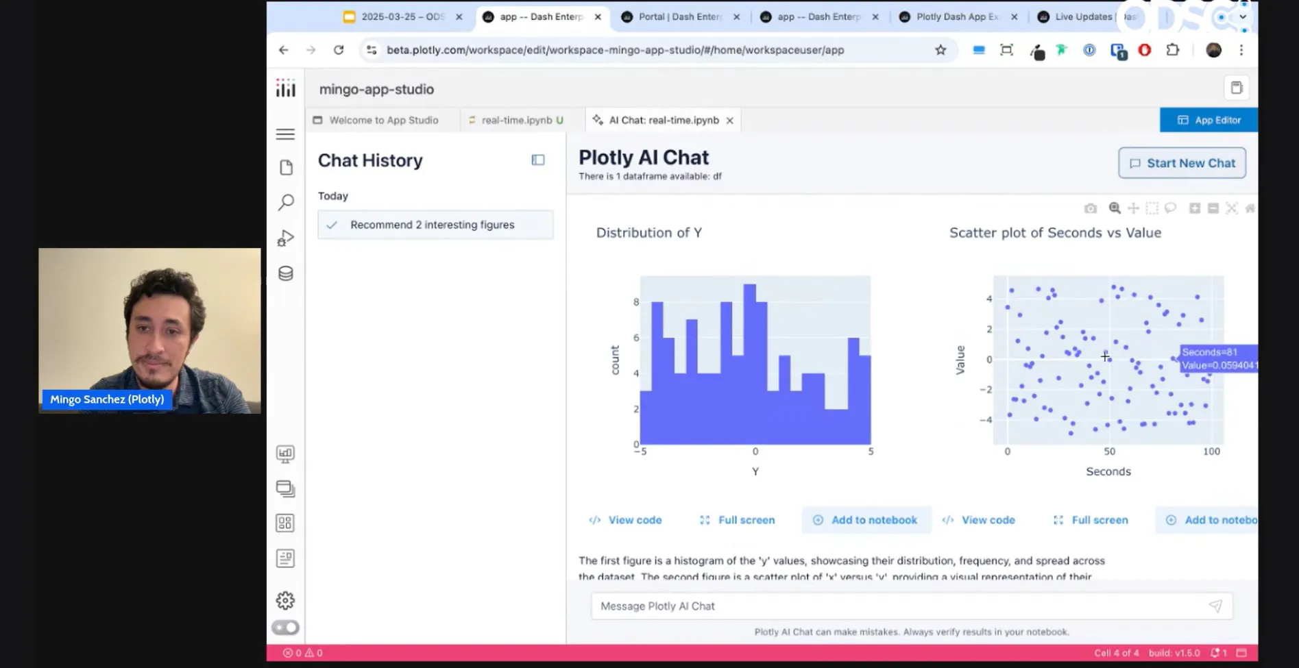The width and height of the screenshot is (1299, 668).
Task: Bookmark page with star icon
Action: pyautogui.click(x=940, y=50)
